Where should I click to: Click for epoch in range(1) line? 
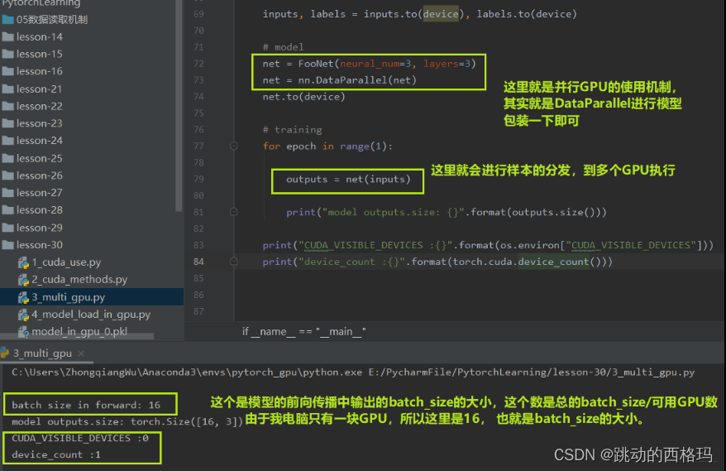[327, 147]
